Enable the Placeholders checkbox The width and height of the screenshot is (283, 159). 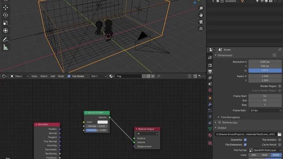(x=279, y=140)
